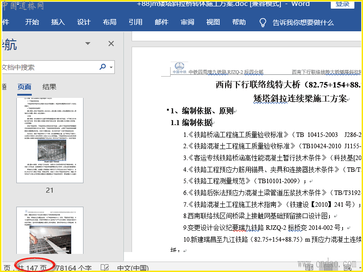Click header text 中铁四局瑞九铁路RJZQ-2标四分部
Screen dimensions: 363x272
[226, 72]
